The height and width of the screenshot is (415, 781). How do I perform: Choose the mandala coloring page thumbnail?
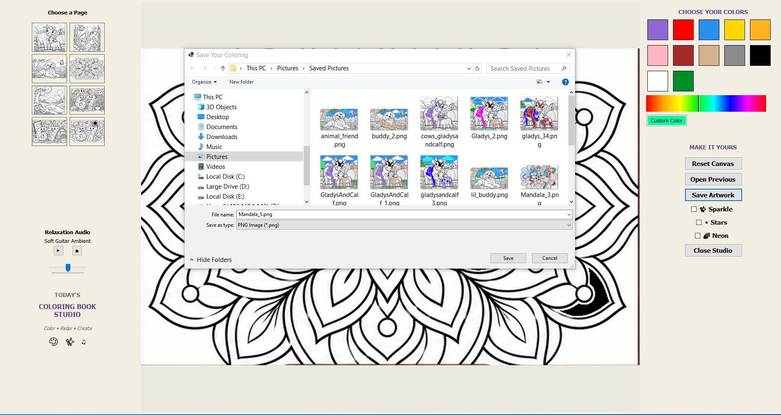click(x=87, y=69)
